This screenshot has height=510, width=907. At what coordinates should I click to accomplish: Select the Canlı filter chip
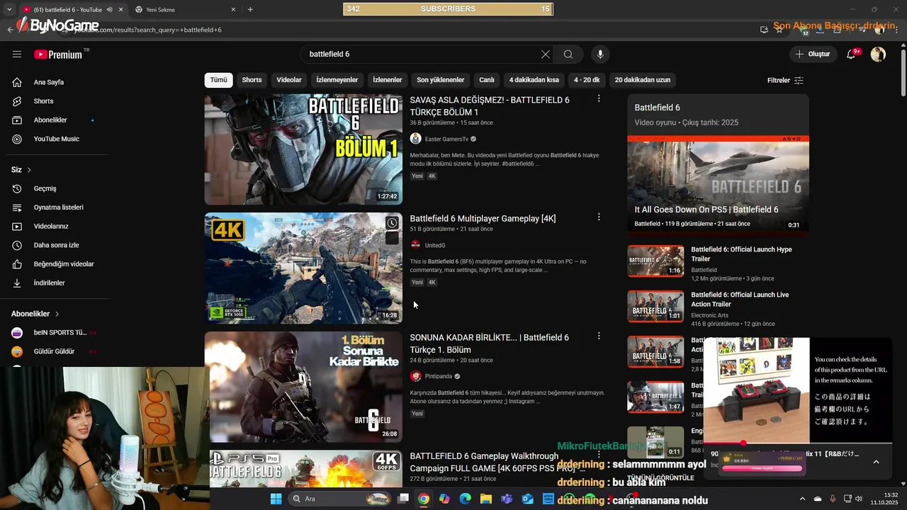pos(486,80)
